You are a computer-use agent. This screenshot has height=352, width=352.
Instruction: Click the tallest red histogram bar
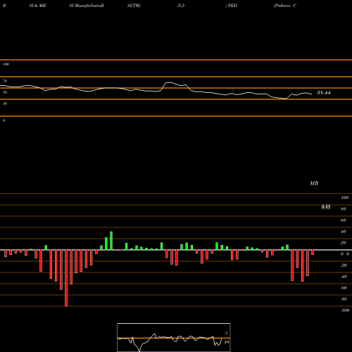(66, 278)
